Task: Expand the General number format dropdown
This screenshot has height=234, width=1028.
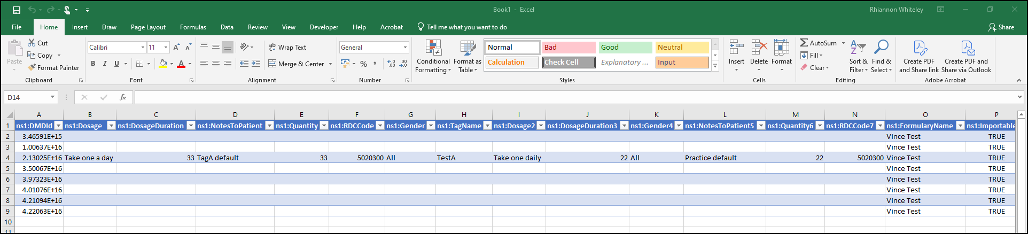Action: pyautogui.click(x=405, y=48)
